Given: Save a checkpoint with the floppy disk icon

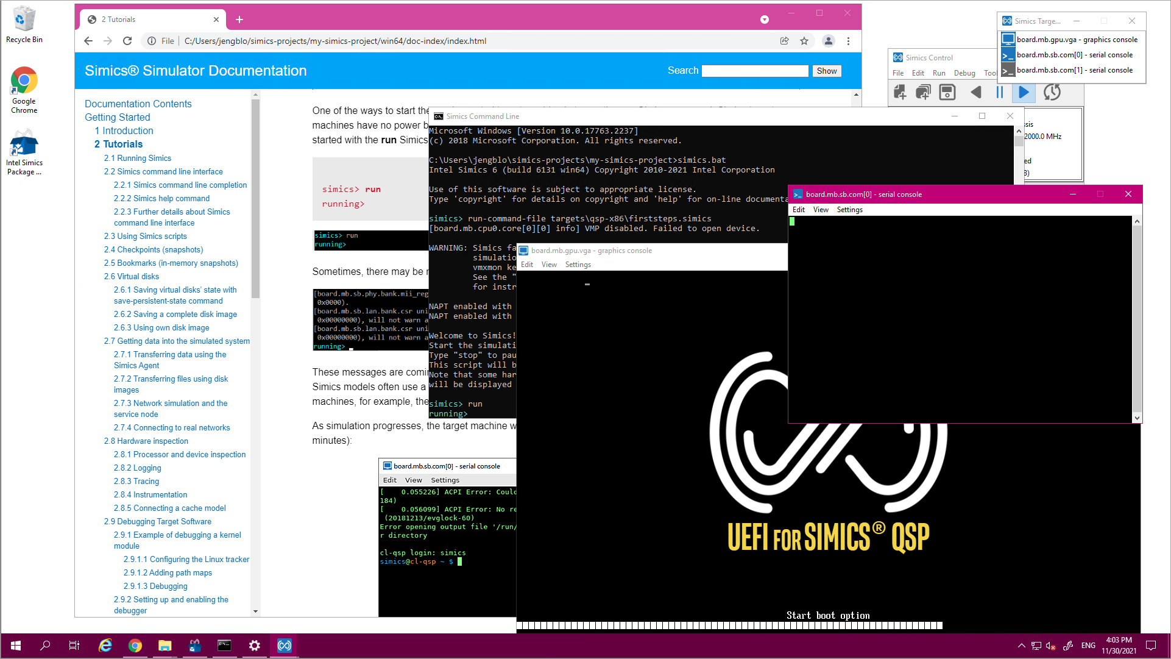Looking at the screenshot, I should coord(947,92).
